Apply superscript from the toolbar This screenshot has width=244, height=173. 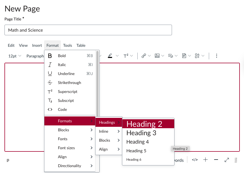point(126,56)
